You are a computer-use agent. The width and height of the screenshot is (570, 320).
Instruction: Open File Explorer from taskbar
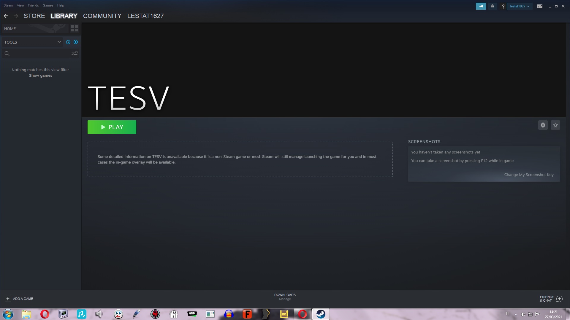(26, 314)
